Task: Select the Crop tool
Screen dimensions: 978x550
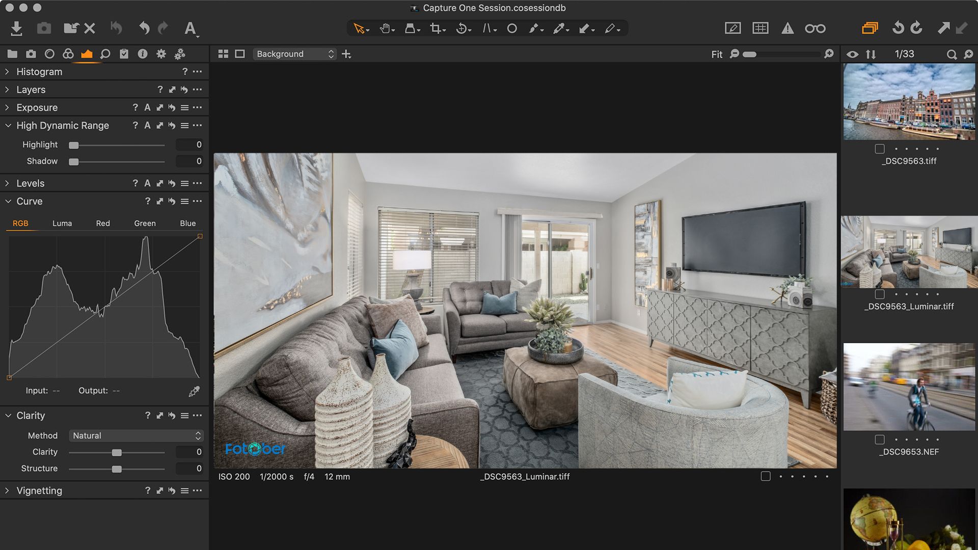Action: pos(436,29)
